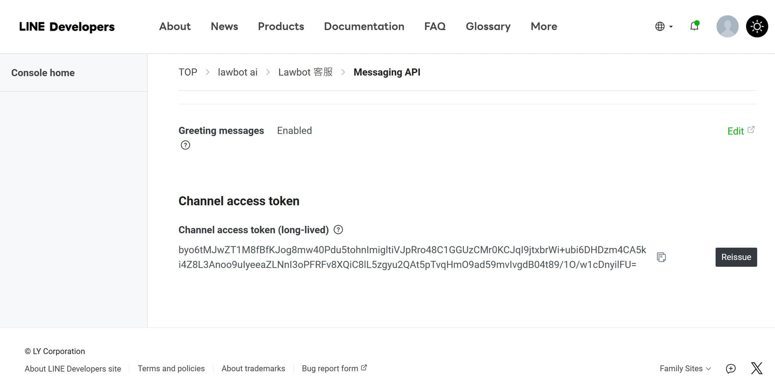775x385 pixels.
Task: Copy the channel access token
Action: pyautogui.click(x=661, y=257)
